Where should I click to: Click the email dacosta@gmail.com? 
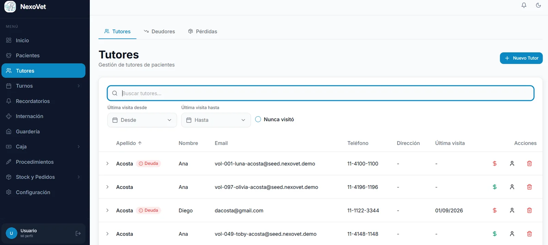pos(239,210)
